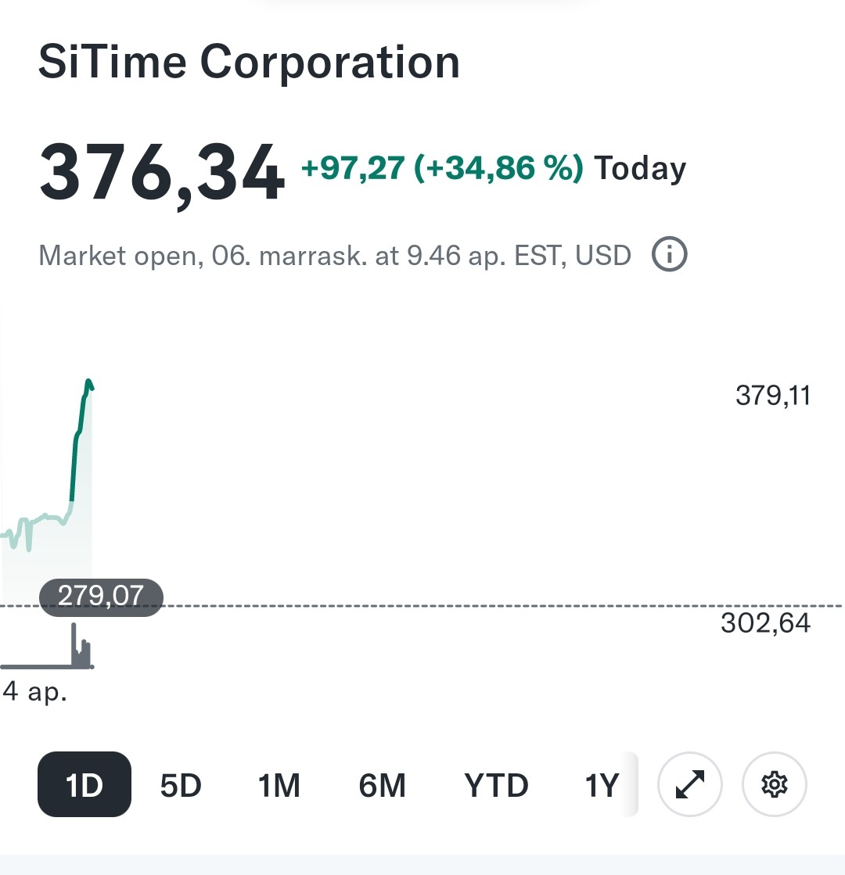This screenshot has width=845, height=875.
Task: Select the 1D time range
Action: [x=84, y=784]
